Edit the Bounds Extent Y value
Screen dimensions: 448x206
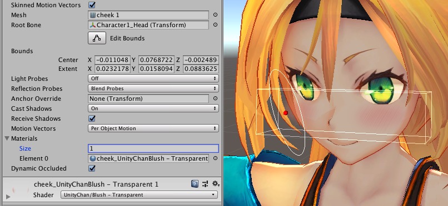156,69
